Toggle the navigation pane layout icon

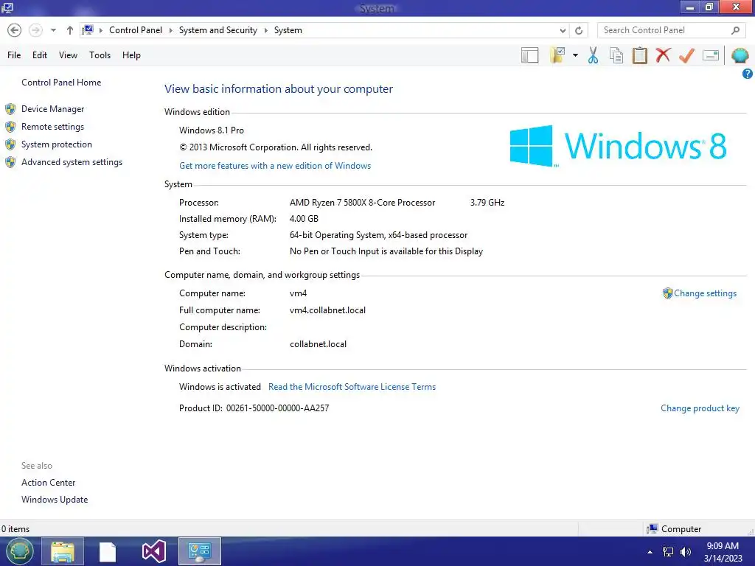pos(529,55)
